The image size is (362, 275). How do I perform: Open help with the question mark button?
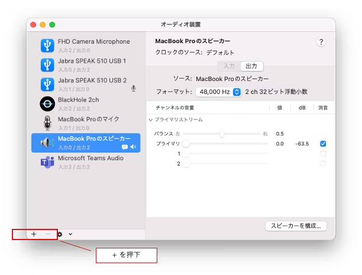pyautogui.click(x=321, y=42)
